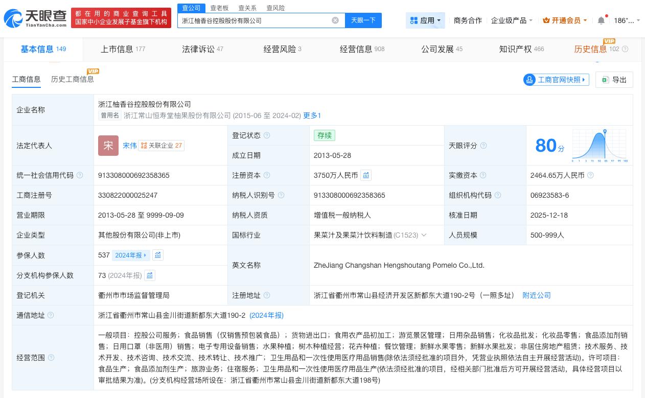Click the chart icon next to 参保人数 537
Viewport: 645px width, 398px height.
[x=158, y=255]
